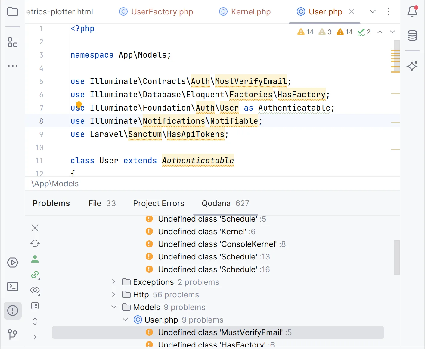Open the AI Assistant sparkle icon

click(412, 66)
